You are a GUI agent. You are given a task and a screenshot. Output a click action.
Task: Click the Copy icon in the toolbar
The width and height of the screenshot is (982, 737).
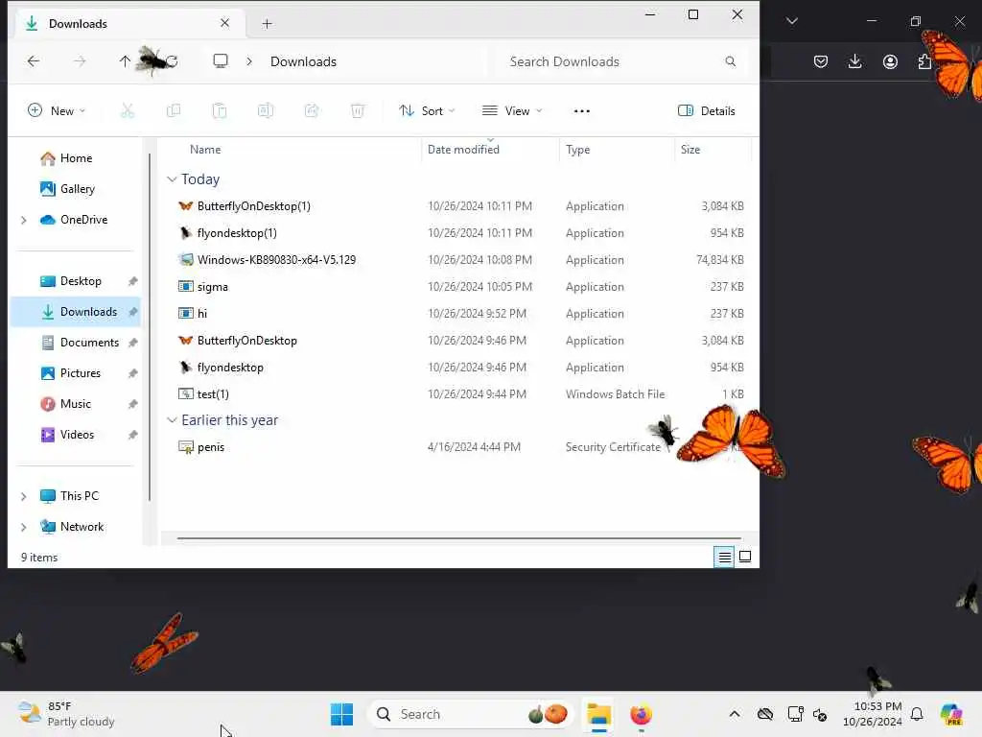click(174, 111)
